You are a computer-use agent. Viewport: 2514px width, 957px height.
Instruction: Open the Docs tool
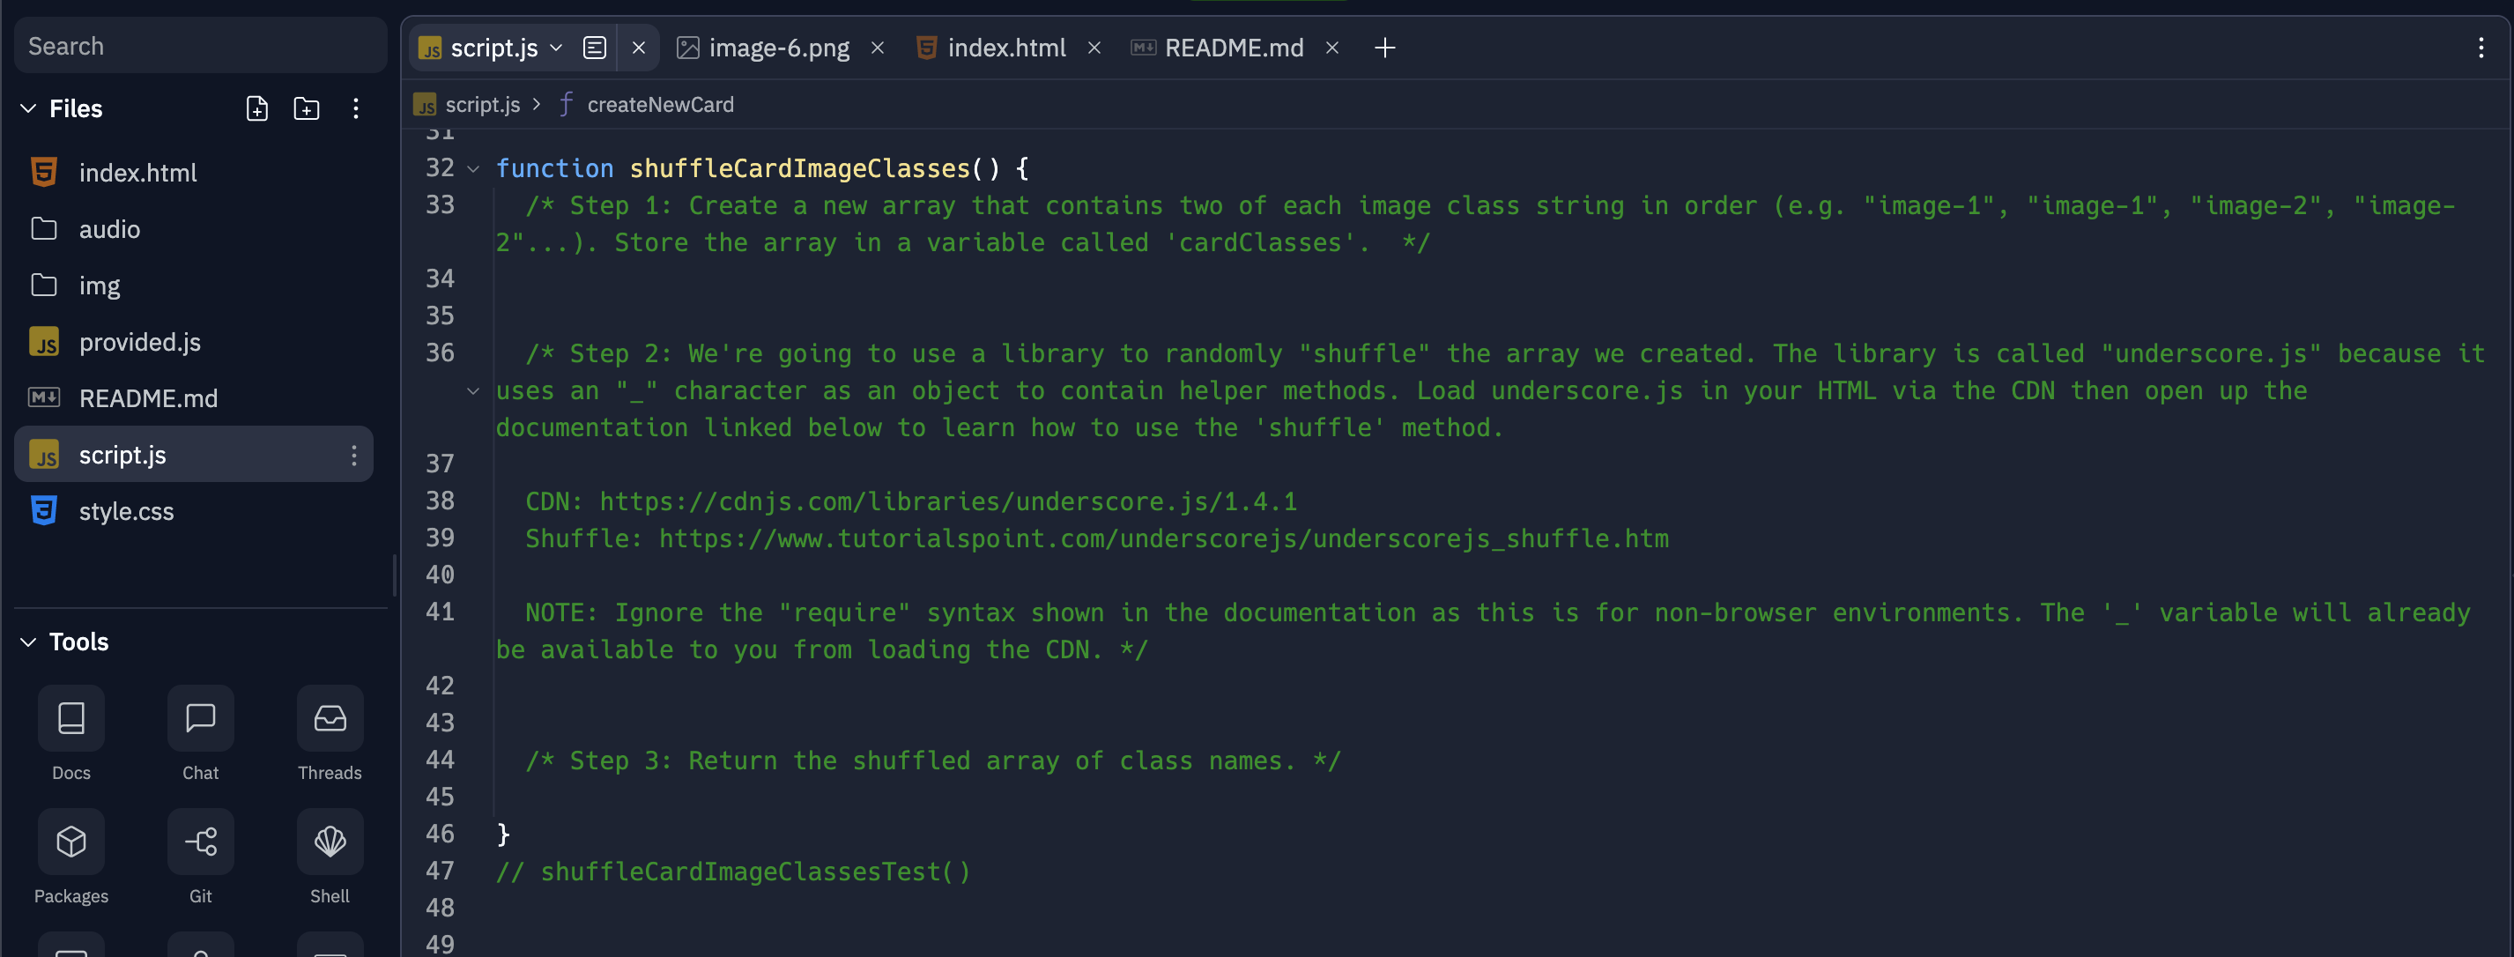tap(70, 719)
